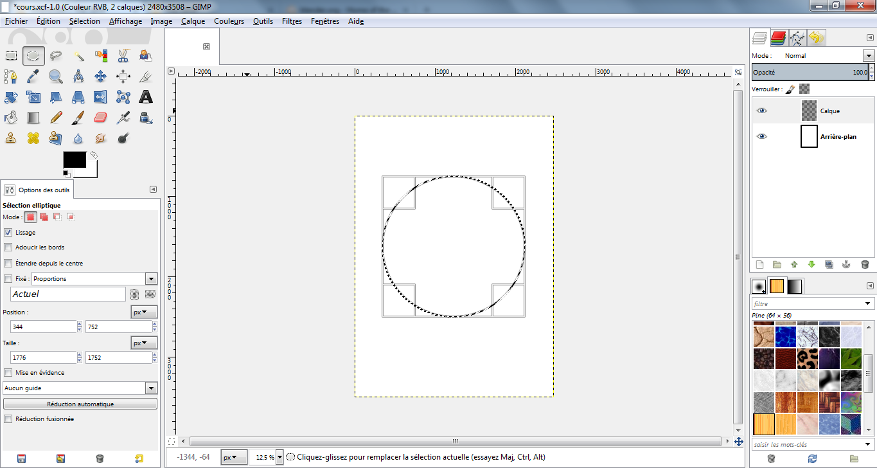877x468 pixels.
Task: Activate the Eraser tool
Action: pyautogui.click(x=101, y=118)
